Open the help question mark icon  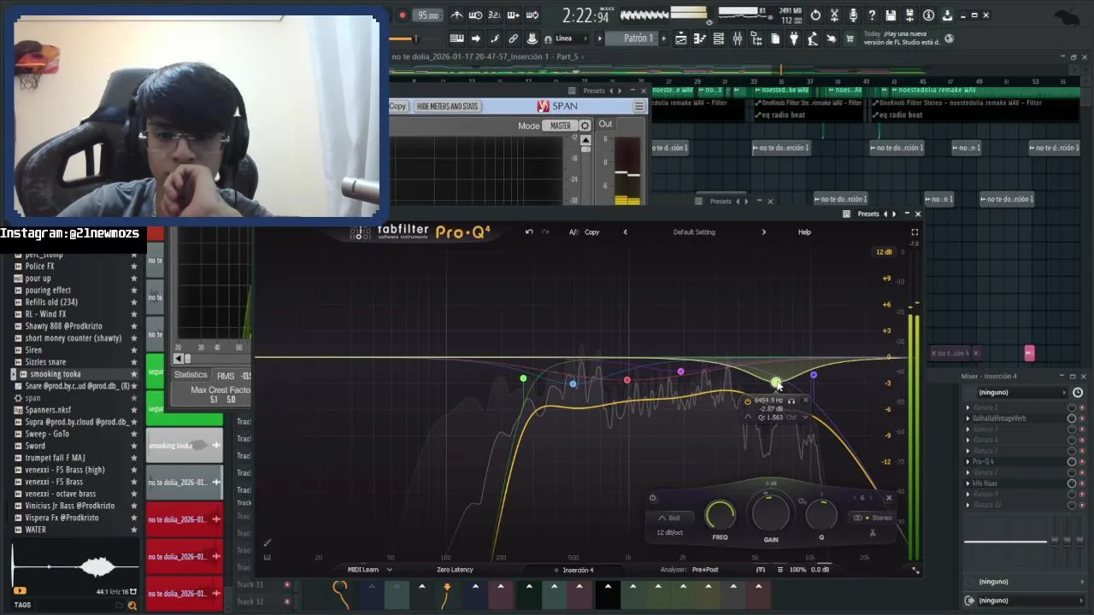coord(872,15)
